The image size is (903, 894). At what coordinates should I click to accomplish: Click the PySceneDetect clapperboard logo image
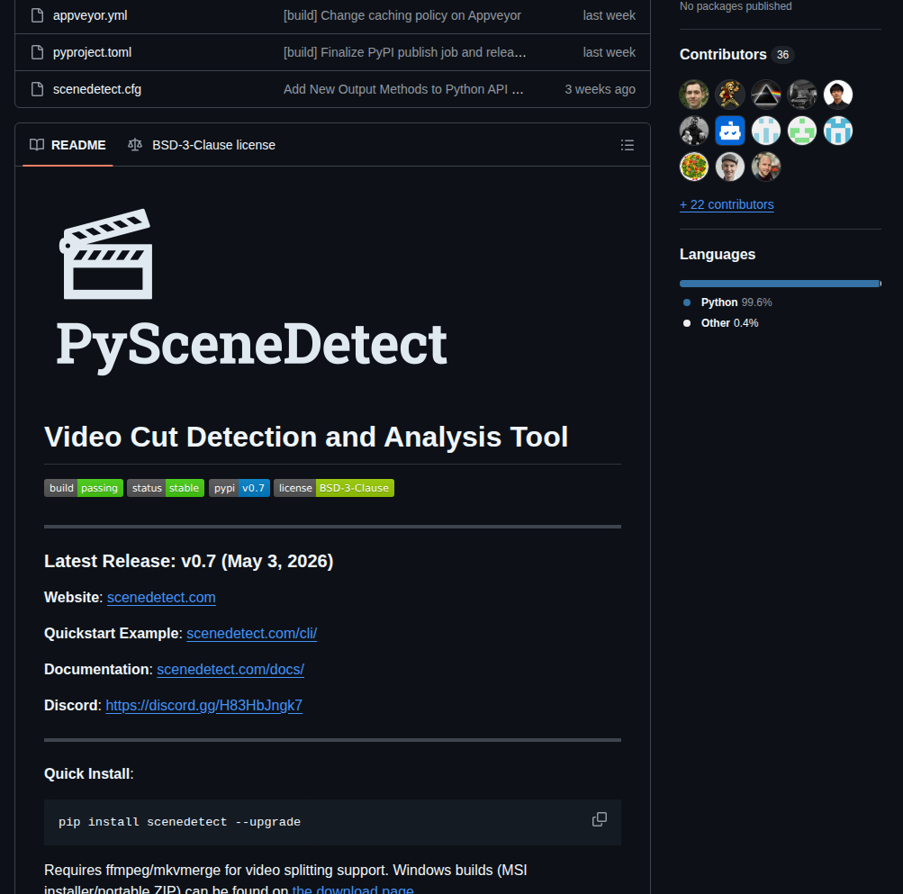point(251,292)
